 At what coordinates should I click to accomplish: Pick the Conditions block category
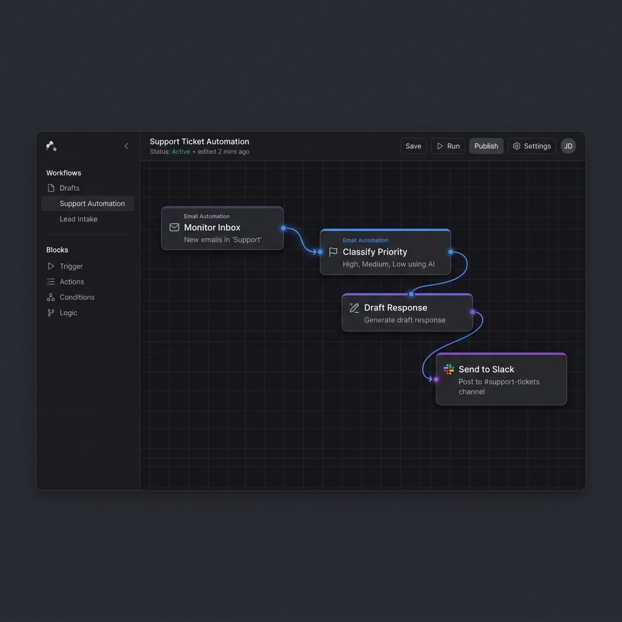pyautogui.click(x=77, y=297)
